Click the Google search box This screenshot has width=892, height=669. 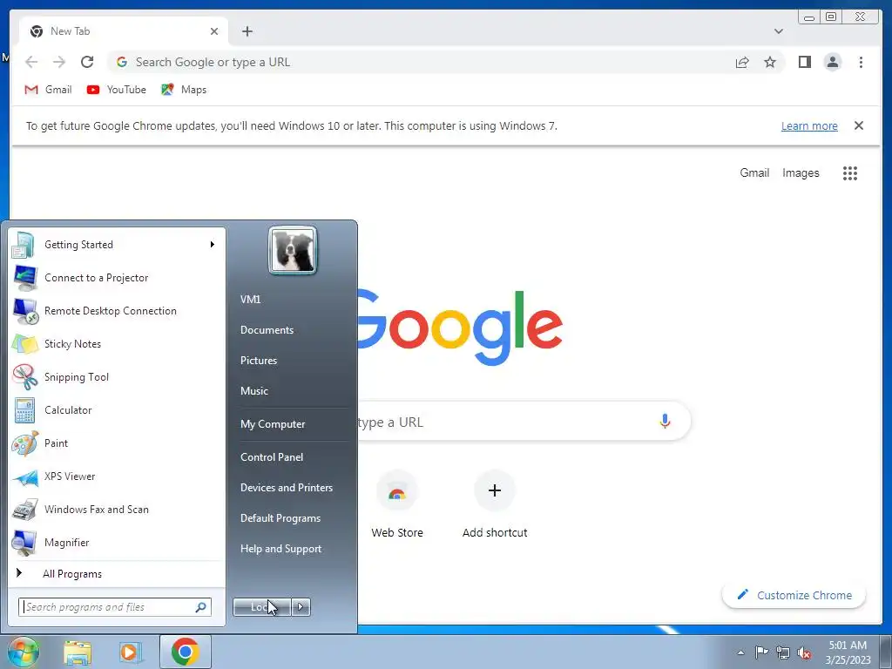pyautogui.click(x=524, y=422)
